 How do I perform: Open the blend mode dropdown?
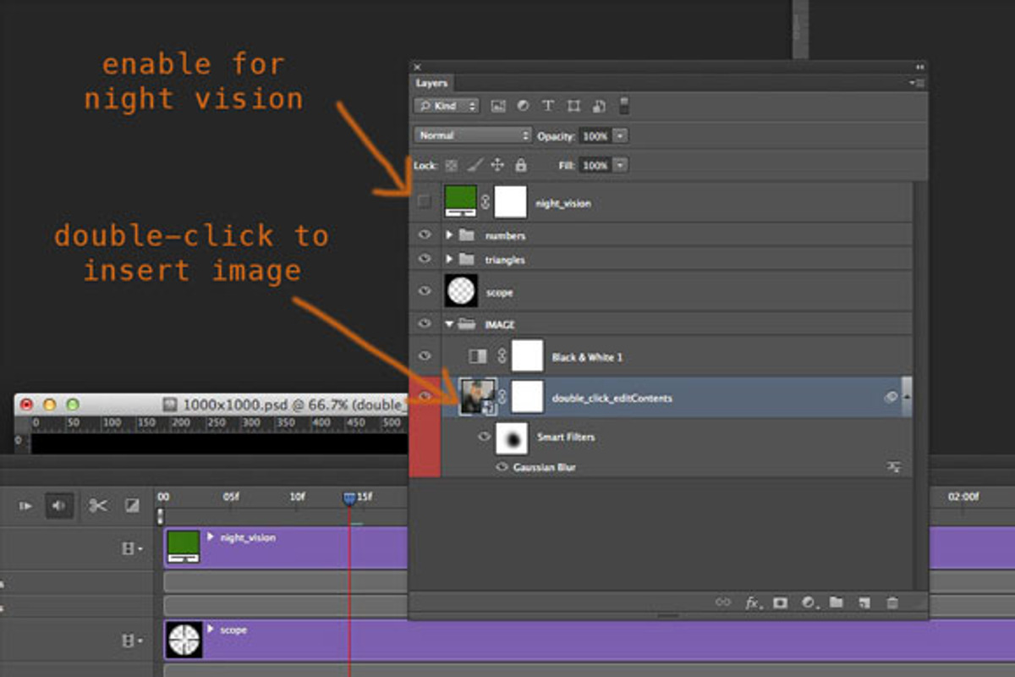[x=472, y=135]
